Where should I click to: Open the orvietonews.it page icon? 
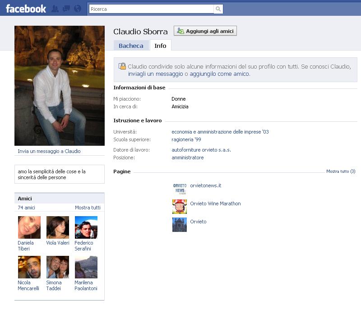(179, 189)
